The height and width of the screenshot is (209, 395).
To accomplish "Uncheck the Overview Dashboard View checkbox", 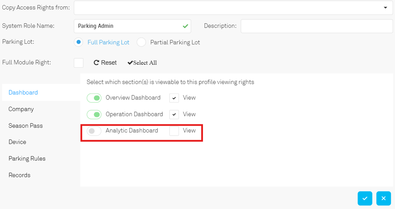I will pyautogui.click(x=174, y=98).
